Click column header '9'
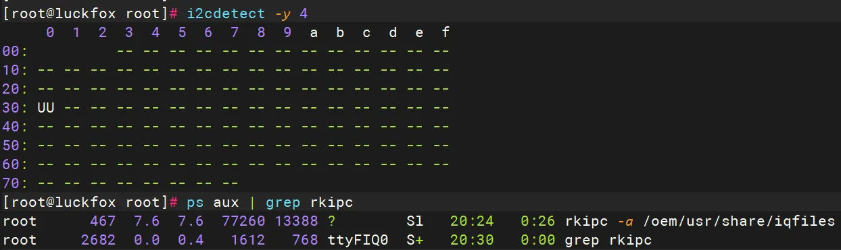The height and width of the screenshot is (250, 841). point(287,32)
